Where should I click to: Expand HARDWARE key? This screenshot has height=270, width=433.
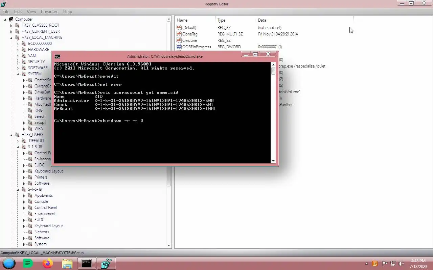click(x=18, y=50)
